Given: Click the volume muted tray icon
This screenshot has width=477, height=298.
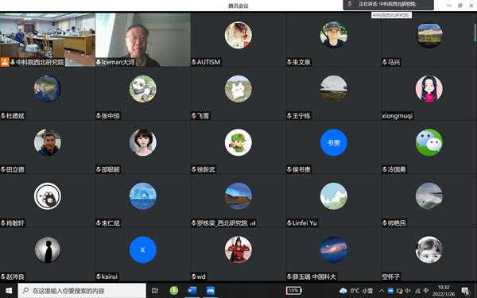Looking at the screenshot, I should point(409,291).
